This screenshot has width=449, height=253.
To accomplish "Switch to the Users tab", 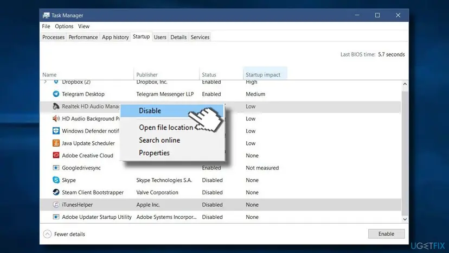I will pyautogui.click(x=160, y=37).
